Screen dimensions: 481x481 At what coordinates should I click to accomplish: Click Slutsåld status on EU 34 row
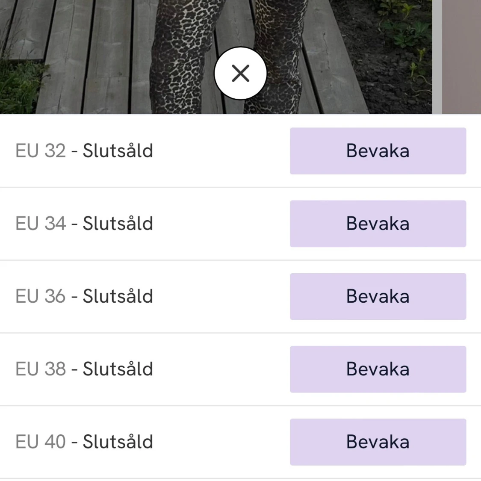coord(118,224)
